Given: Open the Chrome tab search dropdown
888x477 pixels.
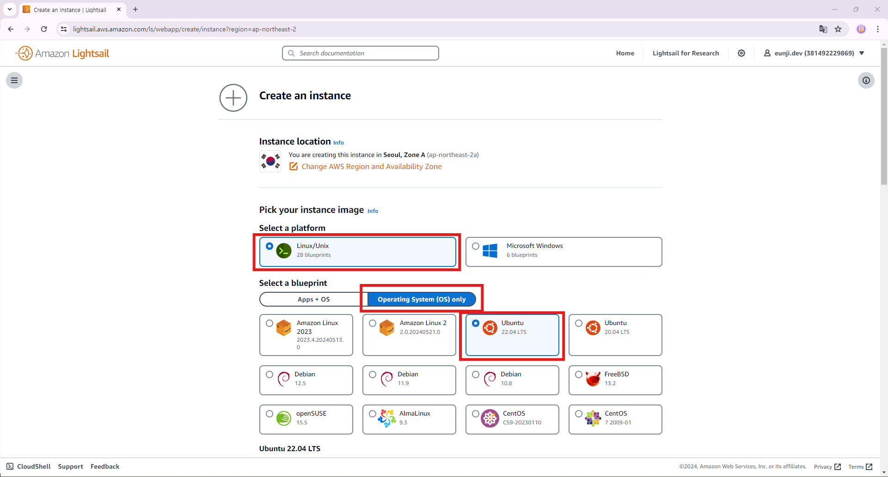Looking at the screenshot, I should tap(10, 9).
